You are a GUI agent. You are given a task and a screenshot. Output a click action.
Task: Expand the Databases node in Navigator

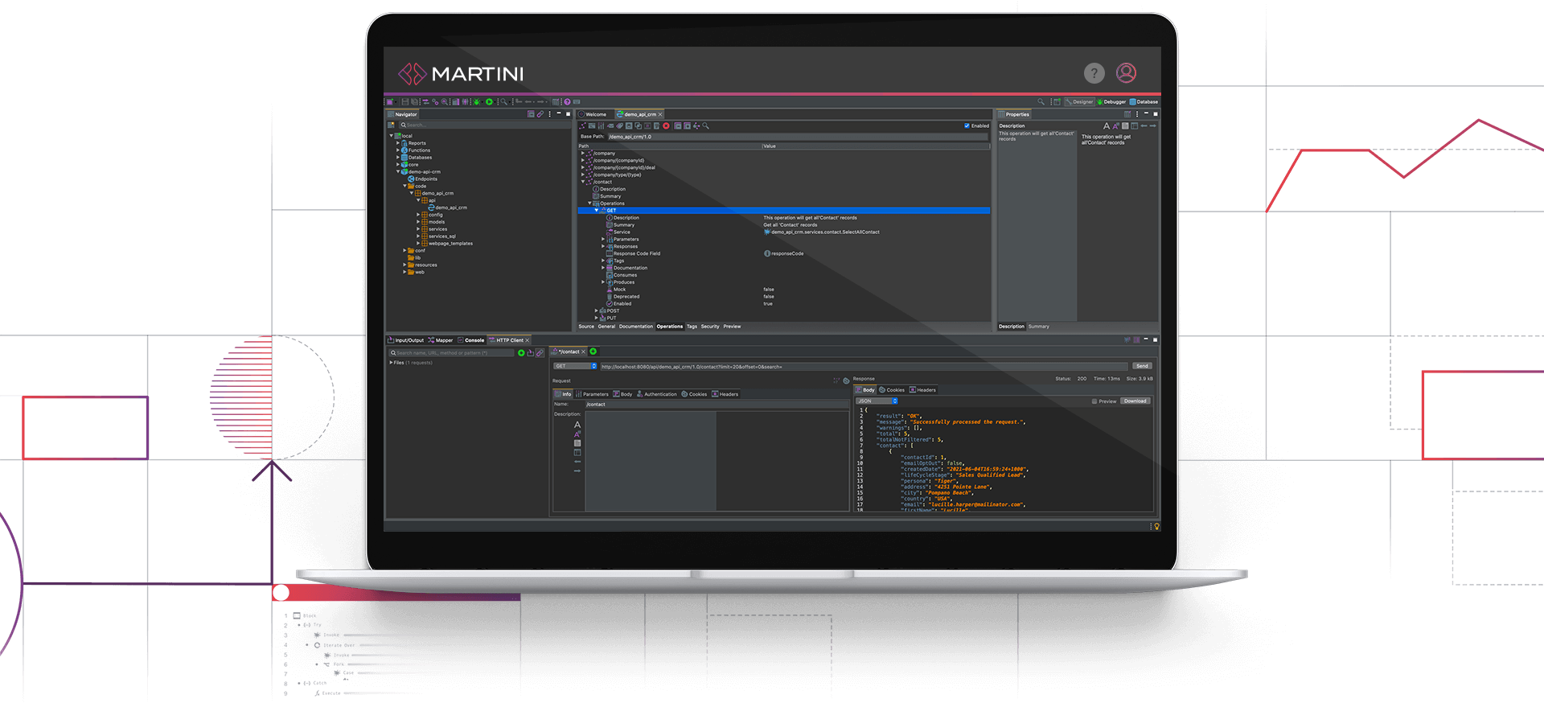tap(397, 158)
